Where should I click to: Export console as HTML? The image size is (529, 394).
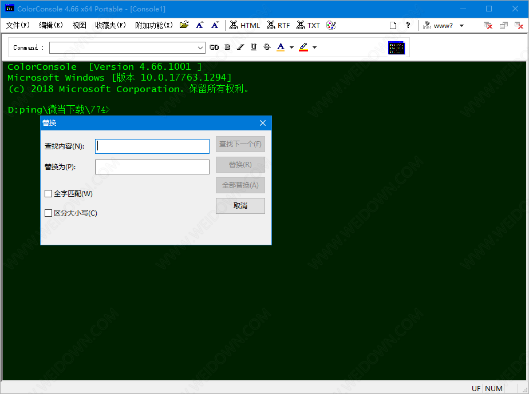[x=244, y=25]
